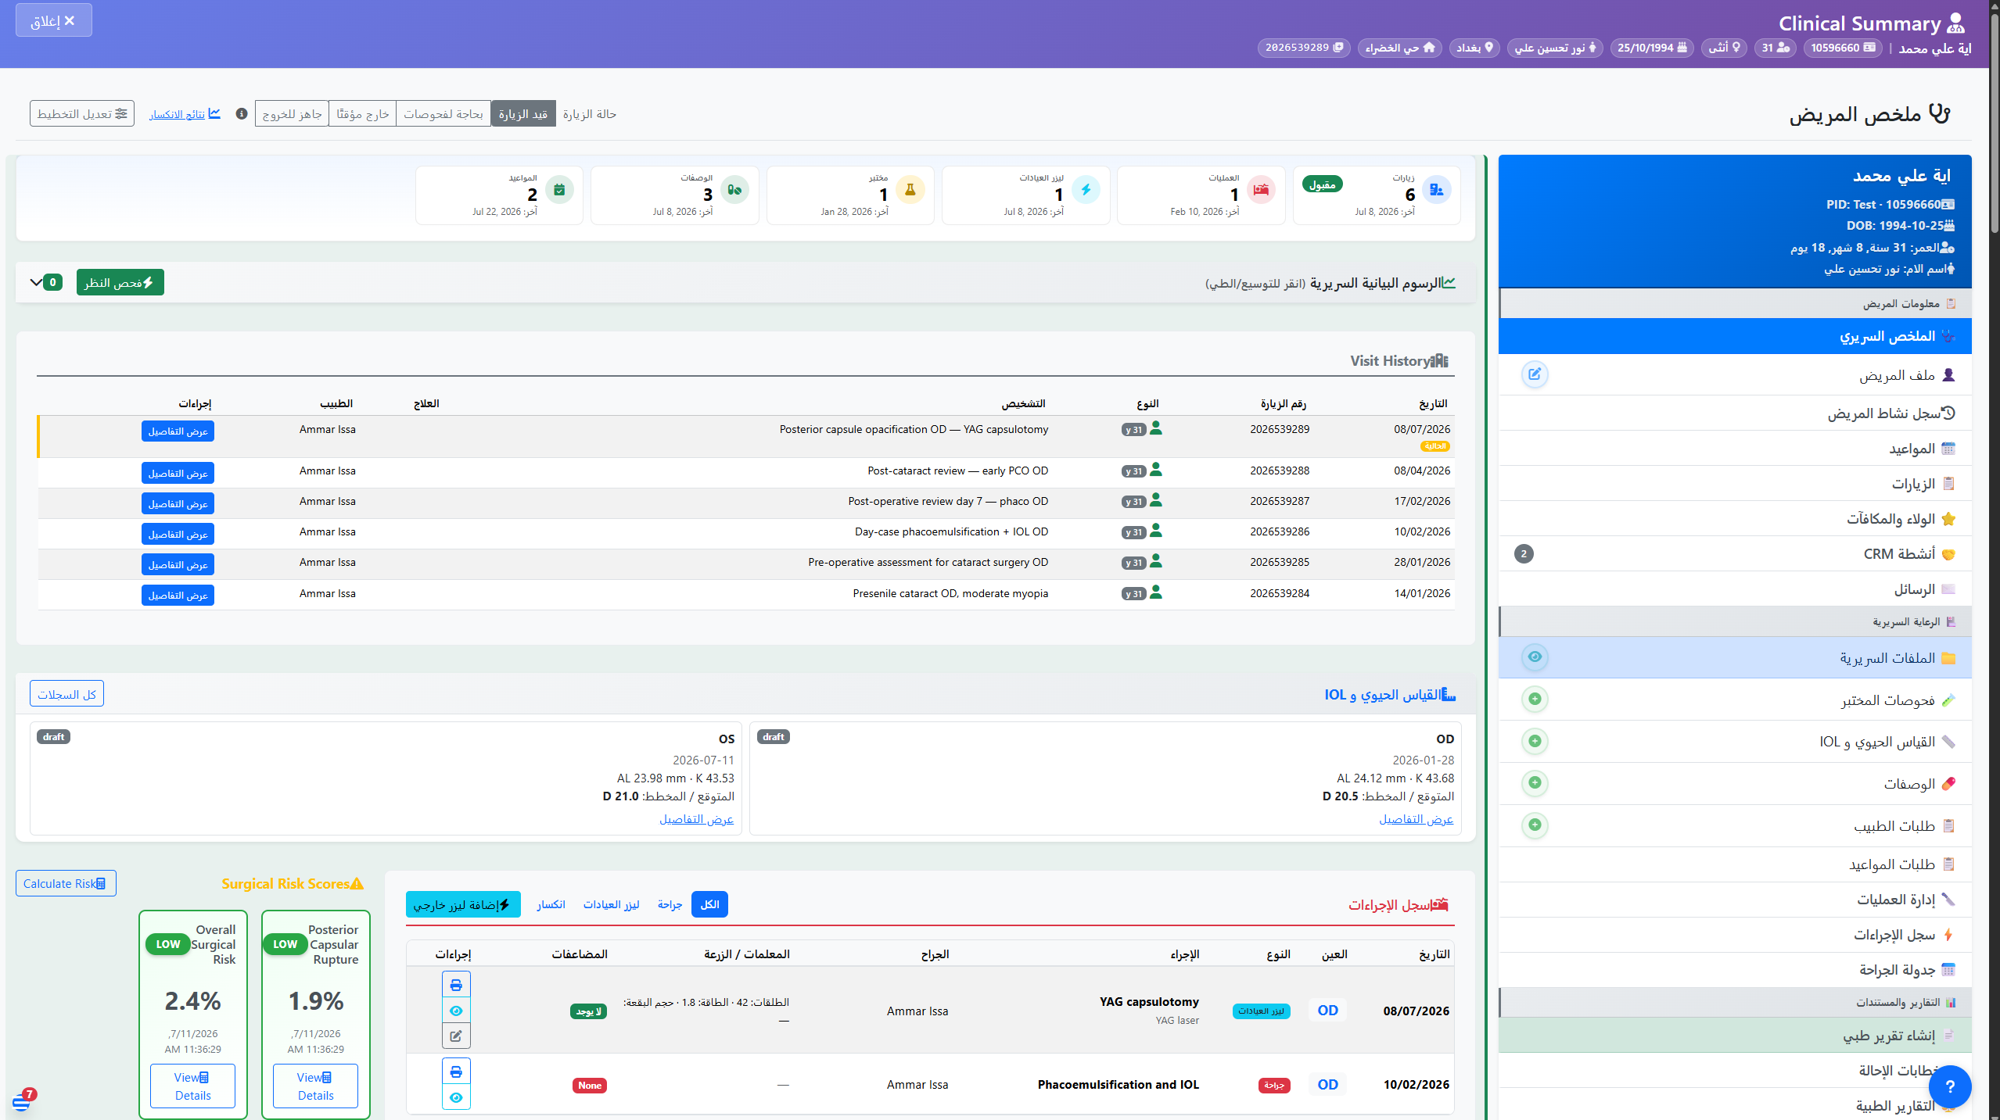Expand the clinical charts section chevron
Screen dimensions: 2000x1120
click(36, 282)
